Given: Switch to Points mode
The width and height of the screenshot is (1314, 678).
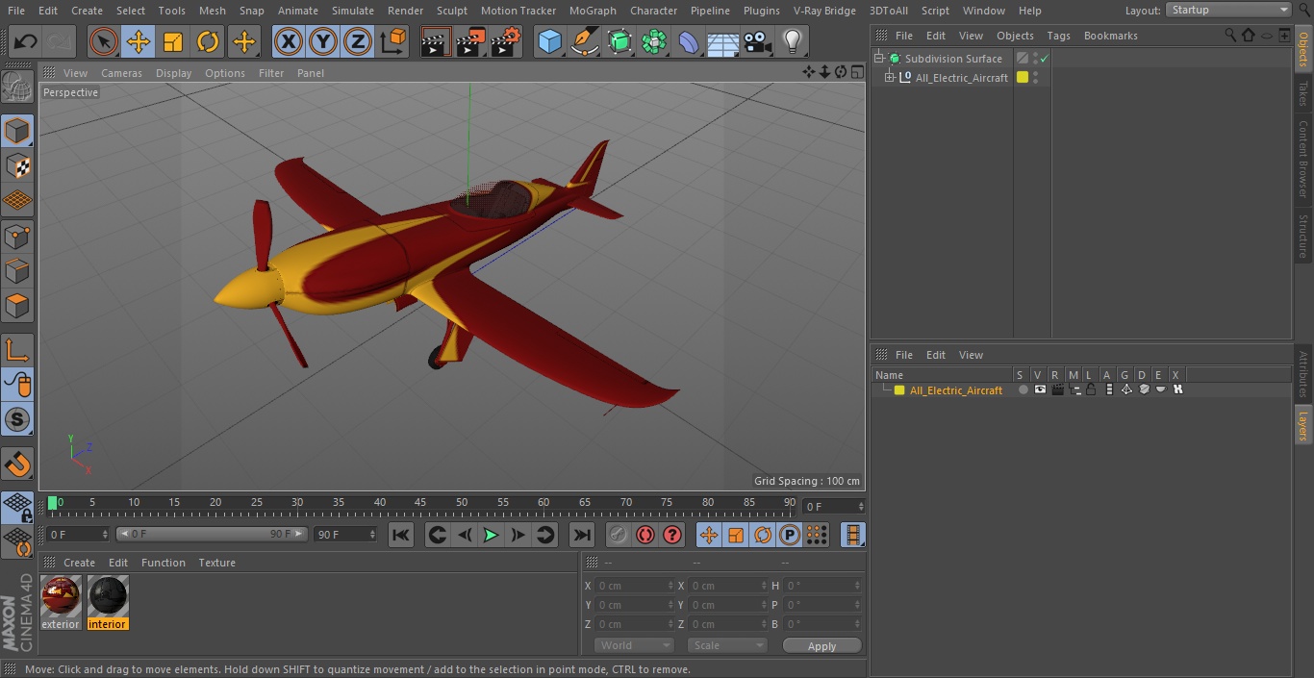Looking at the screenshot, I should click(17, 236).
